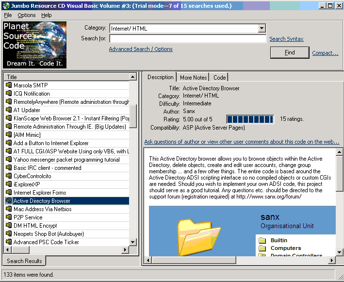Click results list scroll down arrow
344x282 pixels.
pos(133,242)
